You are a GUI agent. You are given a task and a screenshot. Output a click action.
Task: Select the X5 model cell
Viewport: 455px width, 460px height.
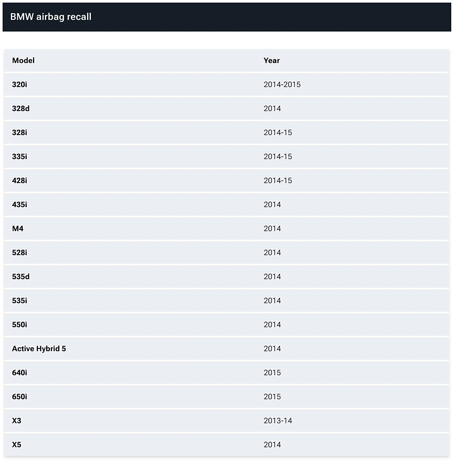[17, 445]
